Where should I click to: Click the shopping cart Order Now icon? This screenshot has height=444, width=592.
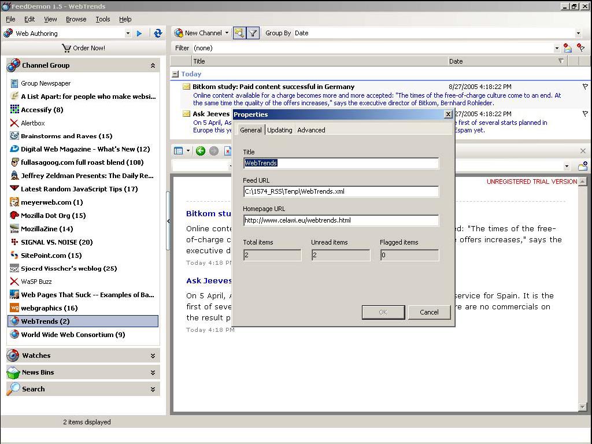click(66, 48)
